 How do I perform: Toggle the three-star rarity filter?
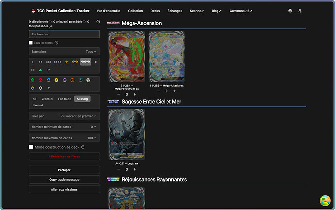(x=85, y=62)
